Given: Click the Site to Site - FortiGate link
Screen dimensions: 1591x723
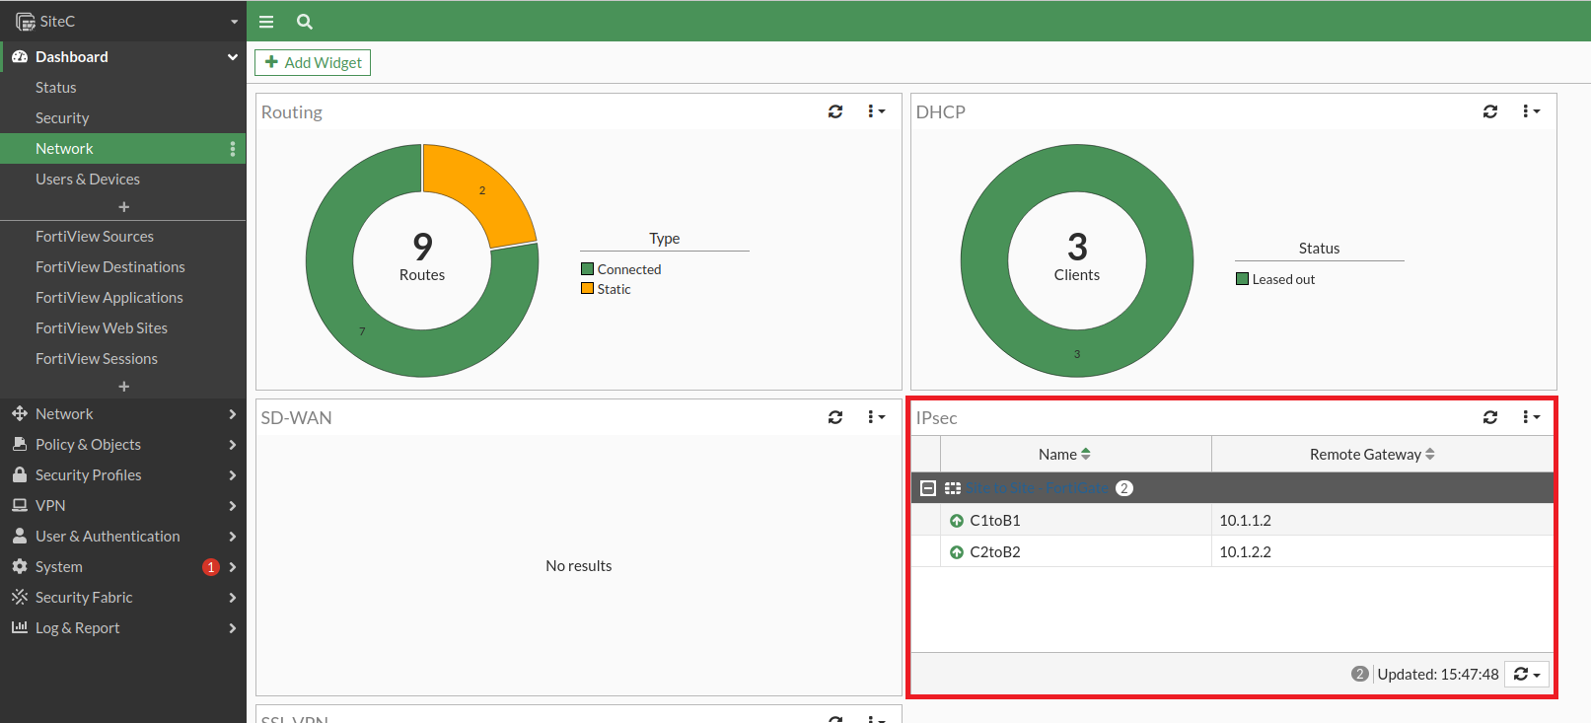Looking at the screenshot, I should (x=1036, y=488).
